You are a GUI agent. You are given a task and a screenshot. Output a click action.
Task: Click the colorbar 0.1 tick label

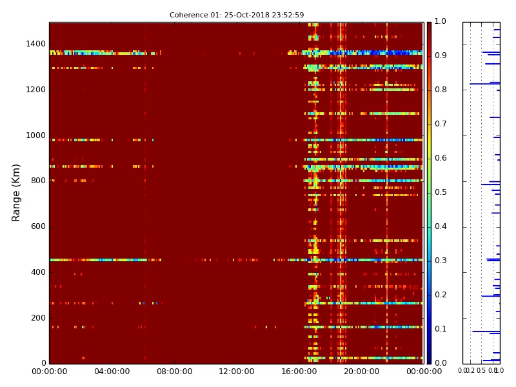441,329
